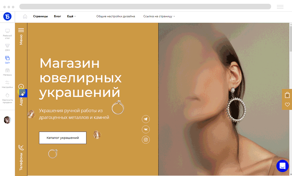
Task: Expand the Ещё dropdown
Action: click(71, 16)
